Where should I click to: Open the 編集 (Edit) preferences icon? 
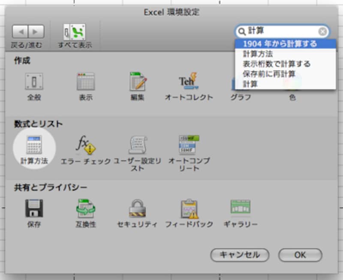(x=138, y=81)
